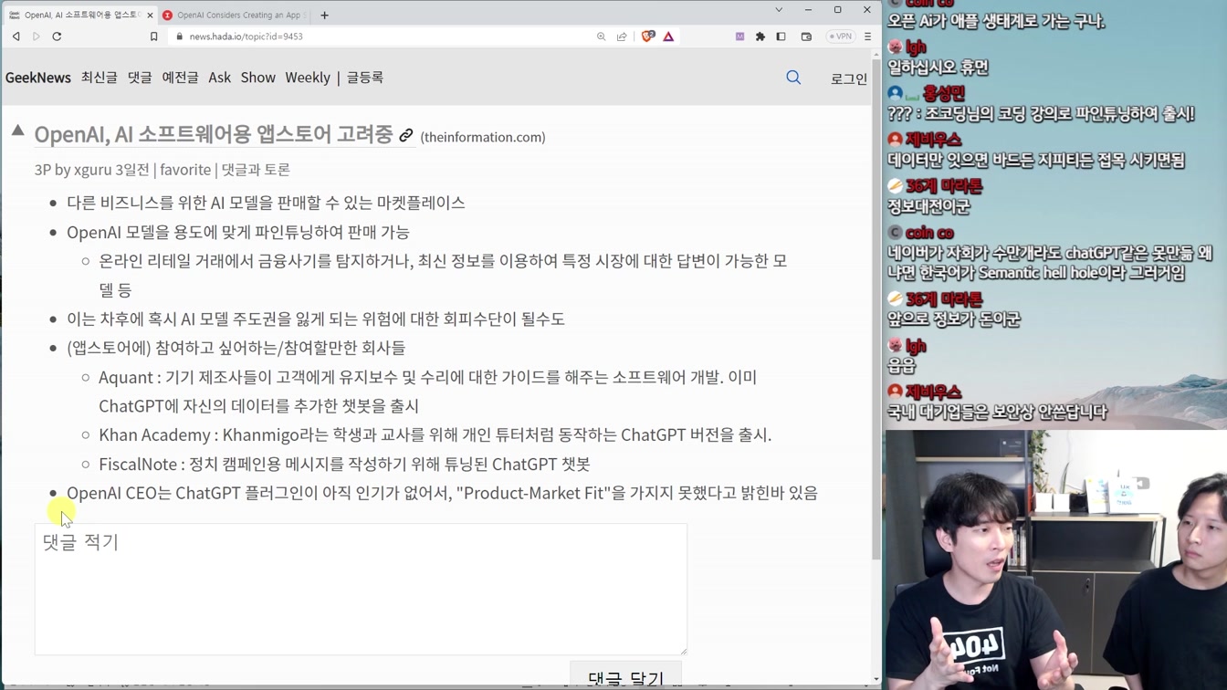The image size is (1227, 690).
Task: Click the 로그인 link
Action: point(849,78)
